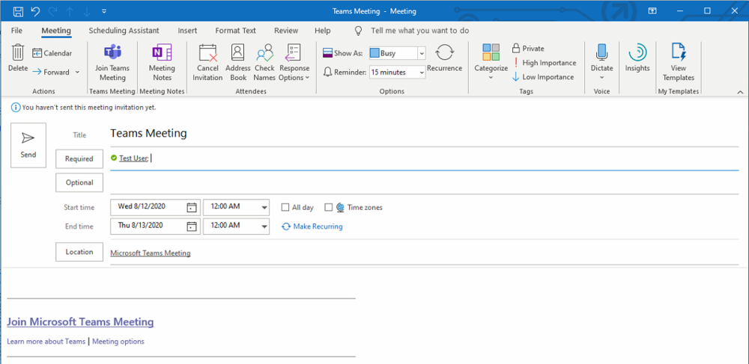
Task: Click the Redo arrow in quick access toolbar
Action: 53,11
